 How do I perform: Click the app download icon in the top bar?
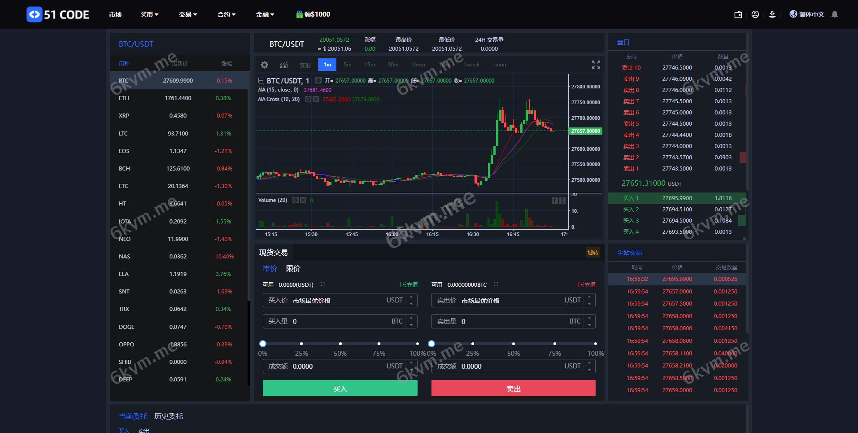pyautogui.click(x=772, y=14)
